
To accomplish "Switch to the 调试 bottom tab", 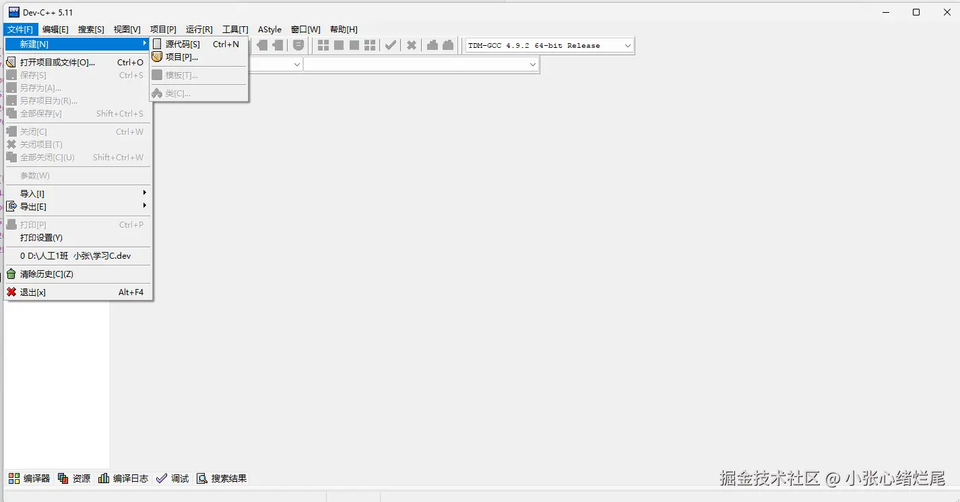I will click(172, 478).
